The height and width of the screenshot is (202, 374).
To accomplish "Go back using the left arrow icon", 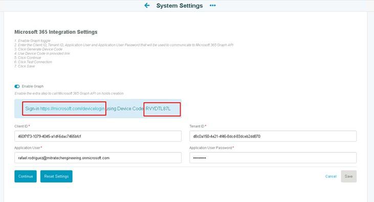I will tap(147, 6).
